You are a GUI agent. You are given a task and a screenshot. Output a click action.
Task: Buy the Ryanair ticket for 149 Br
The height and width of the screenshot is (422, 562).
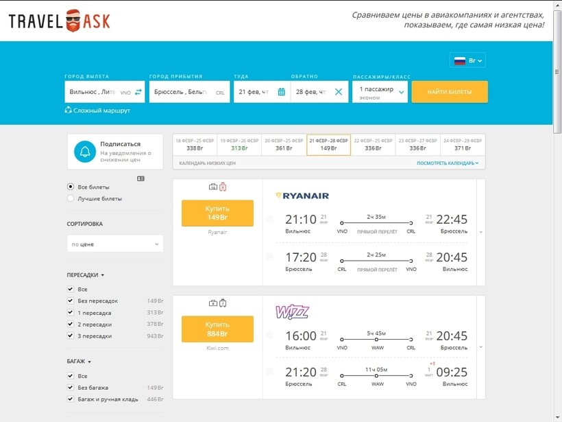[x=217, y=213]
